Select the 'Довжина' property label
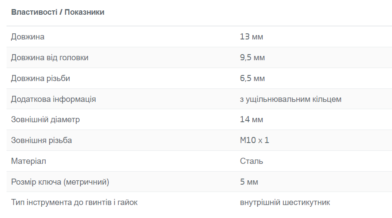 (27, 37)
